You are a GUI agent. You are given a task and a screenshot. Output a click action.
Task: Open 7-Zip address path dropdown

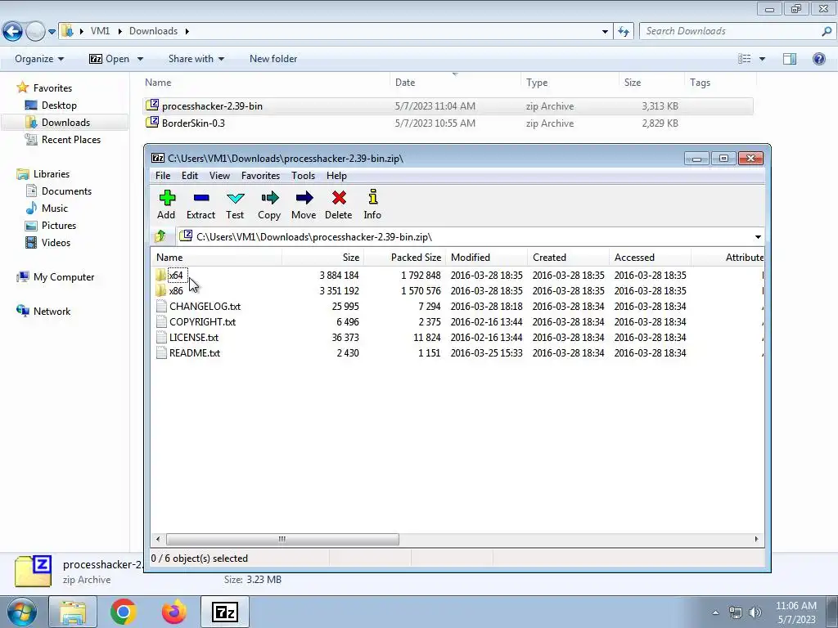(x=758, y=236)
